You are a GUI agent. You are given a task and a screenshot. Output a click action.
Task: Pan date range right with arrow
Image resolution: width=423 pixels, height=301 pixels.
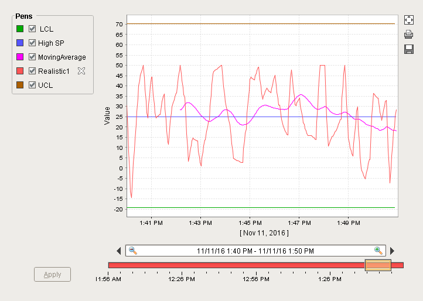point(393,251)
